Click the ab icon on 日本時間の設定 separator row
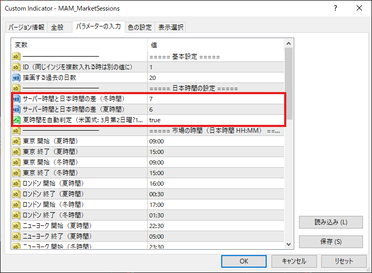The height and width of the screenshot is (273, 372). [16, 88]
